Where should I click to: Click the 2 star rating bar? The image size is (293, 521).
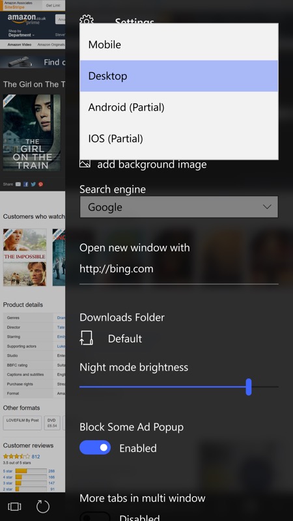pyautogui.click(x=31, y=489)
